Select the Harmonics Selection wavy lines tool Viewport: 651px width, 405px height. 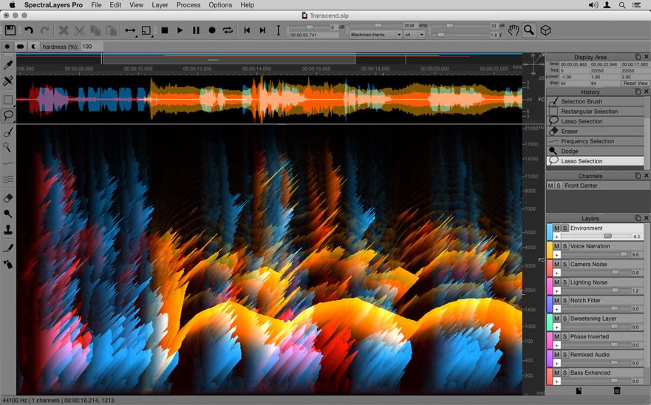click(8, 179)
